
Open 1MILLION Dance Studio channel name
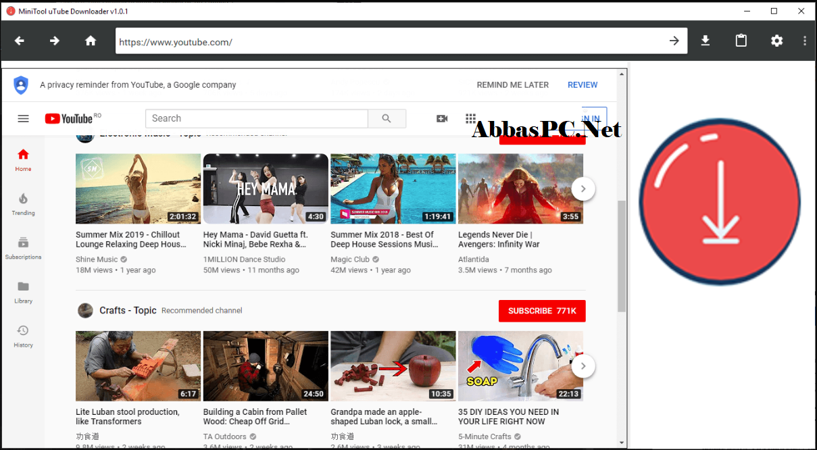[244, 259]
